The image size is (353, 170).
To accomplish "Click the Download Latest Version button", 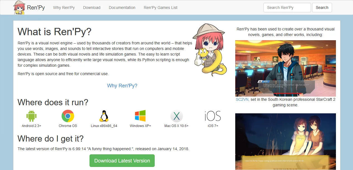I will click(x=122, y=161).
